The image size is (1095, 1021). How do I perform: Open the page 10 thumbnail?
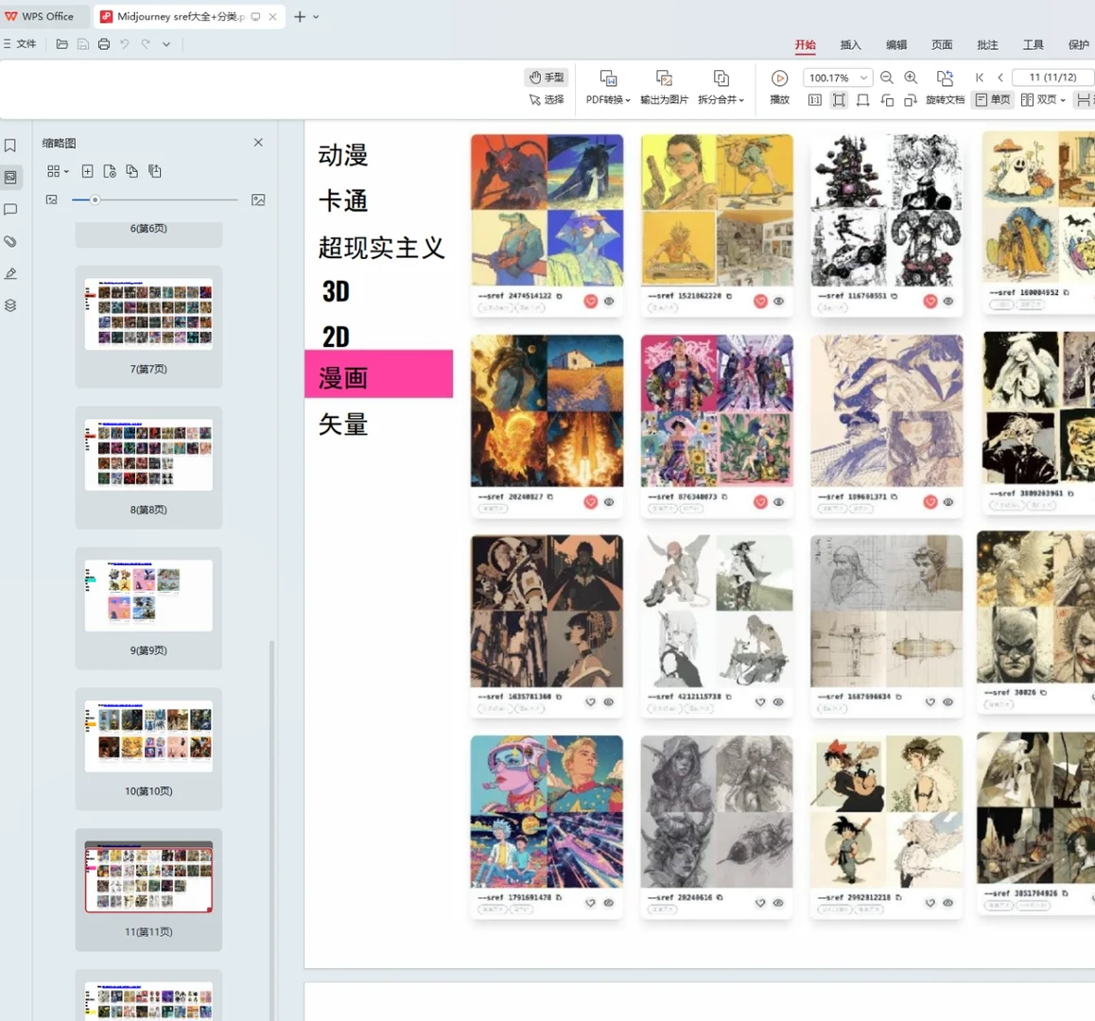click(148, 736)
